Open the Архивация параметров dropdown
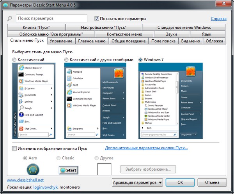Image resolution: width=234 pixels, height=194 pixels. tap(137, 182)
